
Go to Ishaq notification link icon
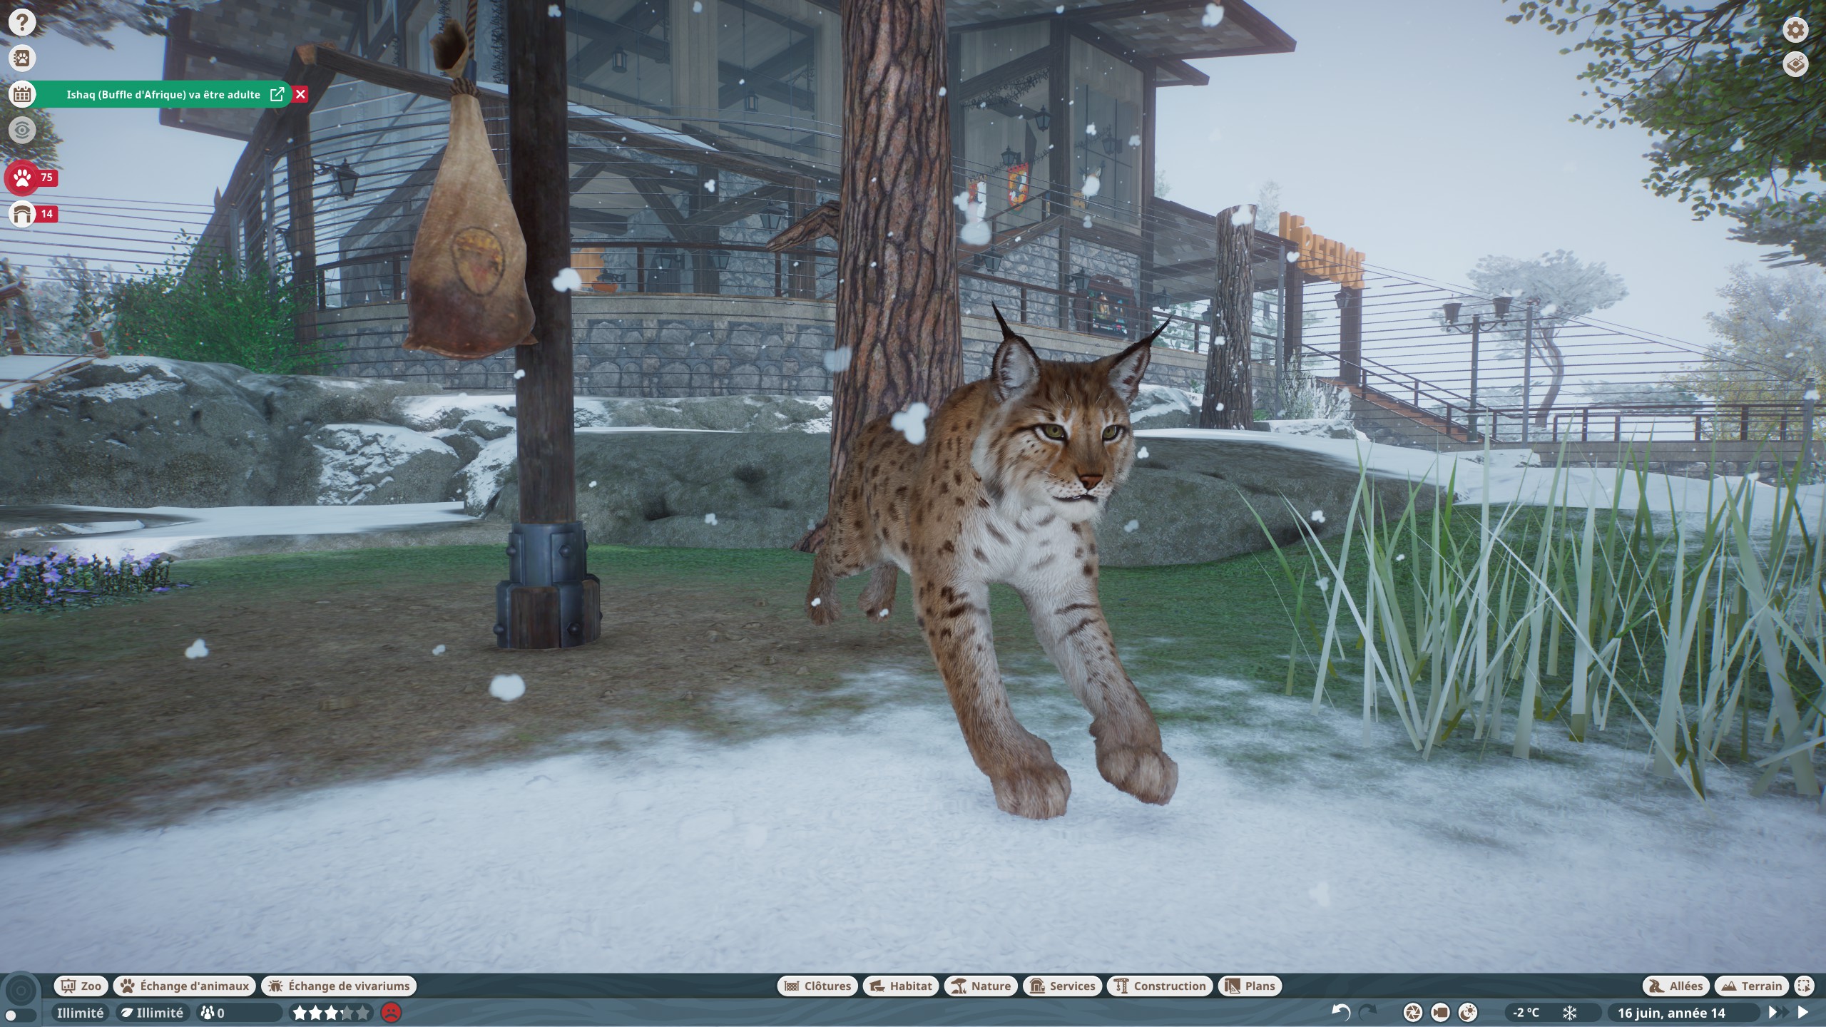click(x=277, y=94)
